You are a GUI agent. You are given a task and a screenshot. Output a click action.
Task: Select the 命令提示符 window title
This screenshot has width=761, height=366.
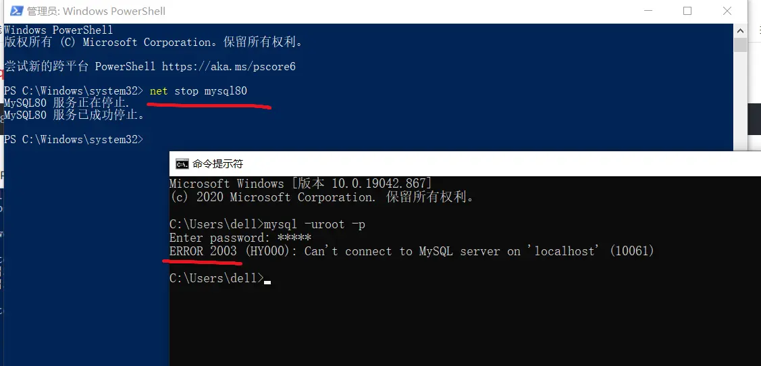[x=217, y=163]
